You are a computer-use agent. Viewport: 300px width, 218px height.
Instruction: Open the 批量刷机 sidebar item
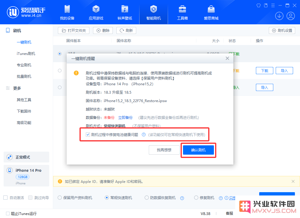click(x=24, y=77)
